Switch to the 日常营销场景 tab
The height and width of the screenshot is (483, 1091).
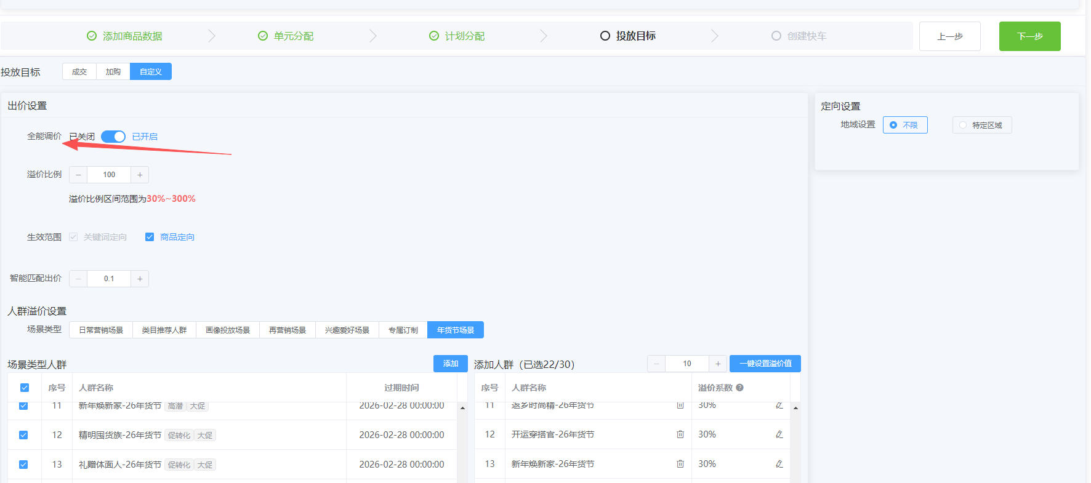(101, 330)
